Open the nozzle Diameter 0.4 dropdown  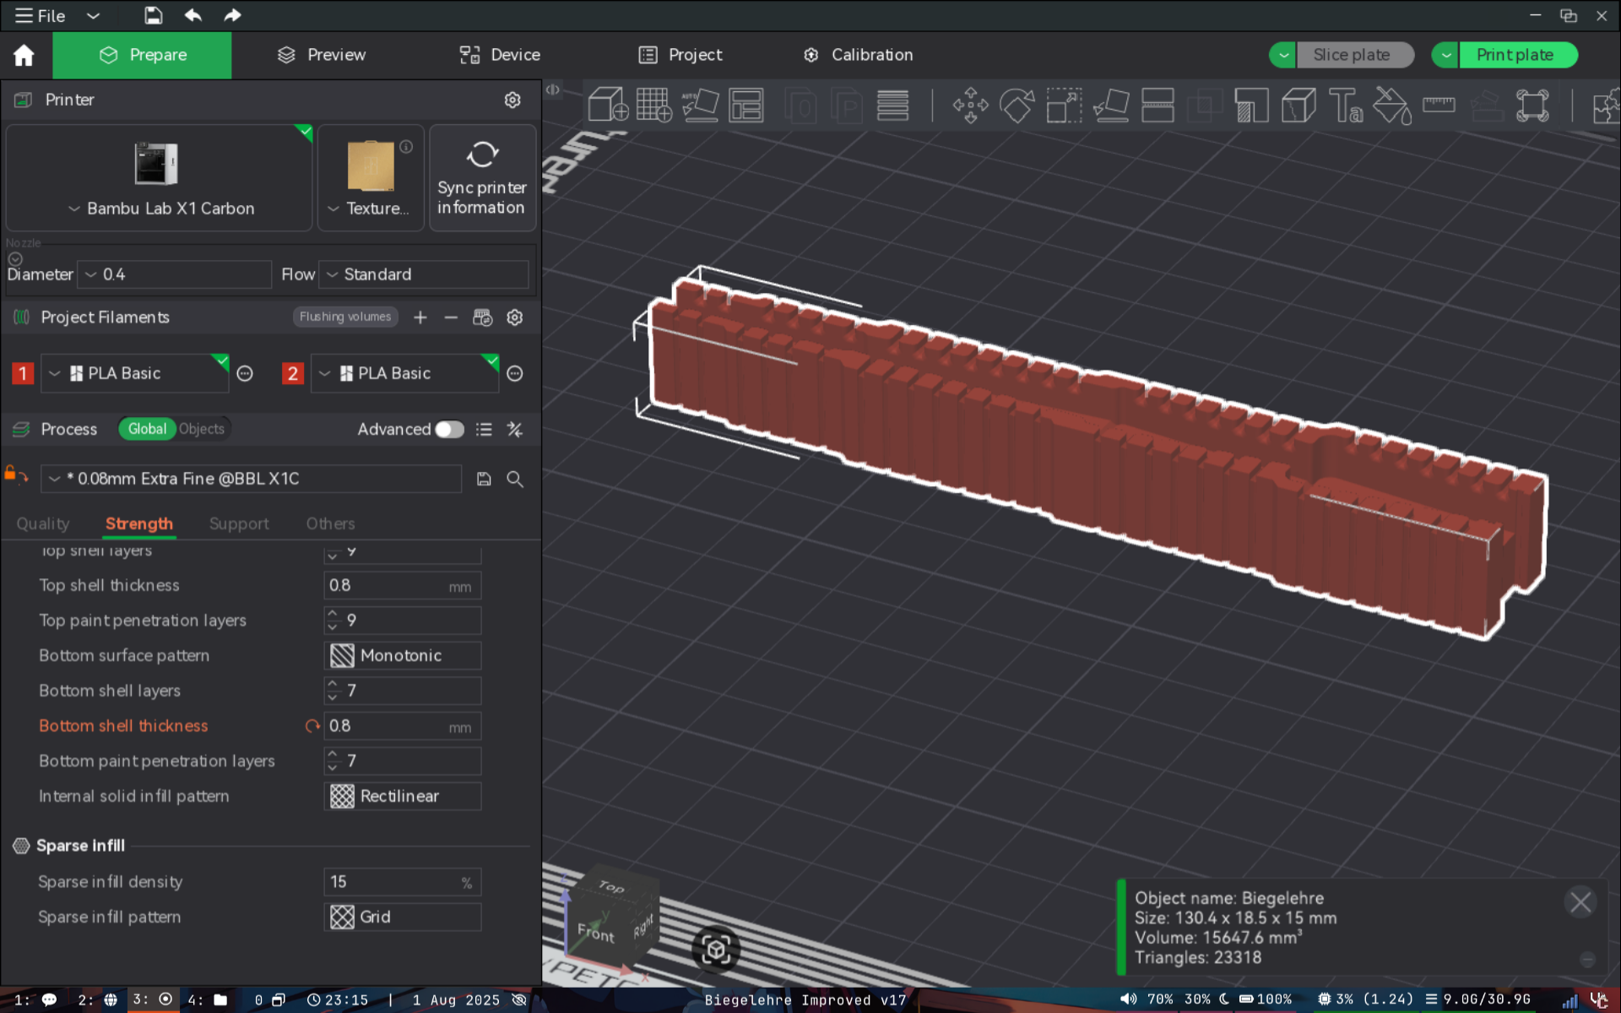[x=175, y=274]
